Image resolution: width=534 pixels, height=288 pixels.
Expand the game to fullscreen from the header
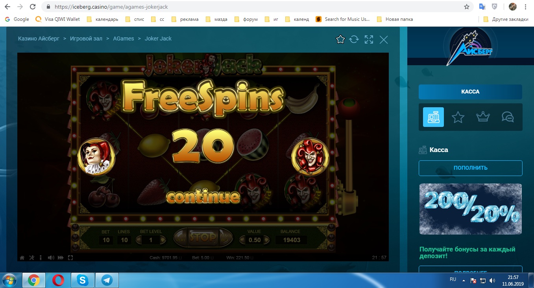coord(369,39)
